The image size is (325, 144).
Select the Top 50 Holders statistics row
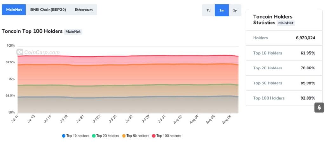pos(284,83)
